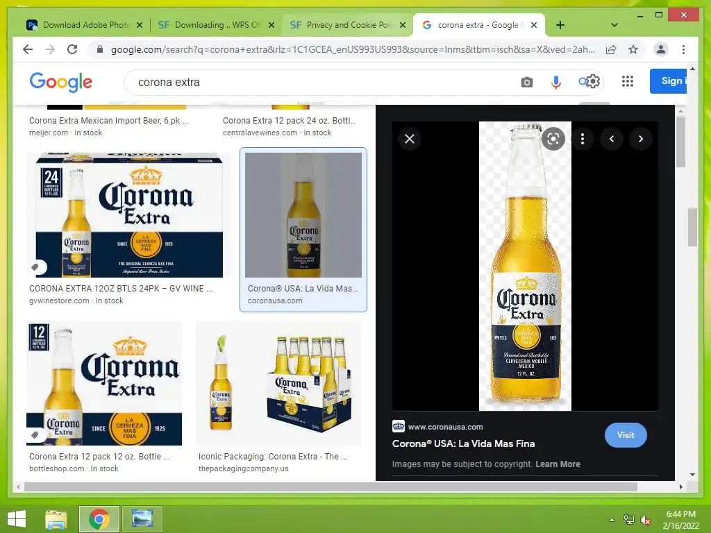Click the coronausa.com site favicon
The width and height of the screenshot is (711, 533).
398,427
